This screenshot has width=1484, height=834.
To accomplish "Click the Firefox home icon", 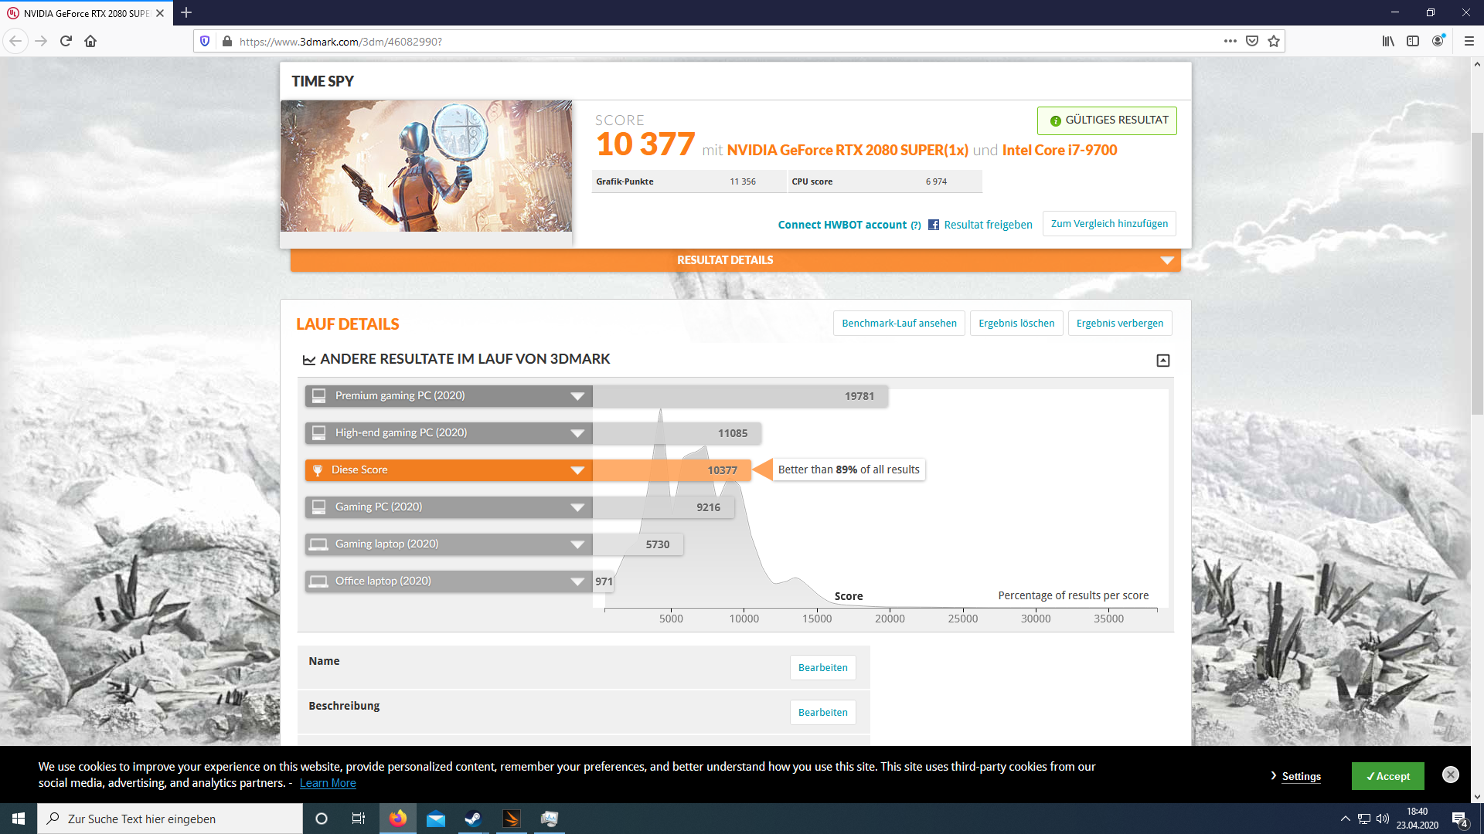I will (x=90, y=41).
